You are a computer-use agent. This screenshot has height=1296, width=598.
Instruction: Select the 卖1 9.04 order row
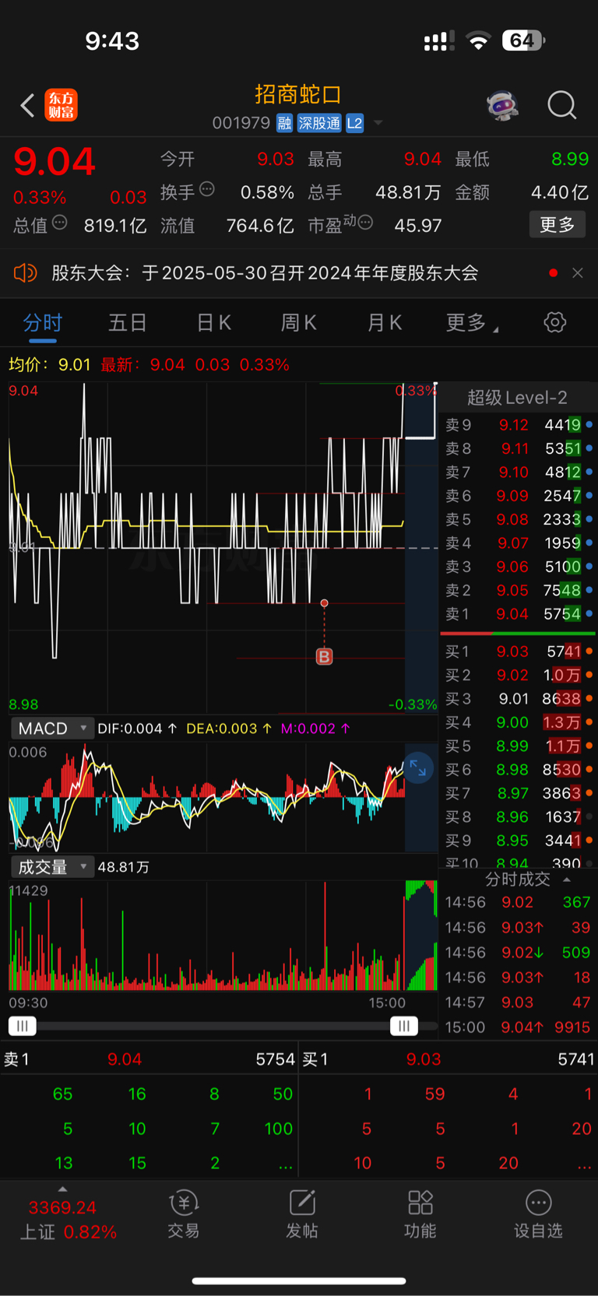(x=519, y=614)
